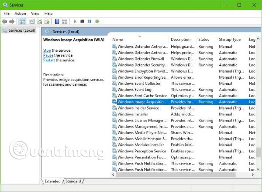
Task: Switch to the Standard tab
Action: tap(73, 181)
